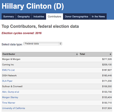Screen dimensions: 114x112
Task: Sort table by the Contributor column arrows
Action: (x=77, y=54)
